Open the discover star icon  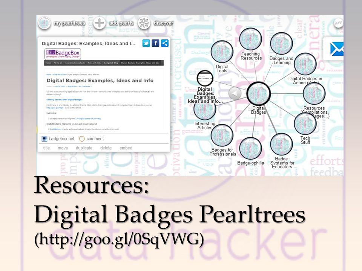(x=144, y=23)
